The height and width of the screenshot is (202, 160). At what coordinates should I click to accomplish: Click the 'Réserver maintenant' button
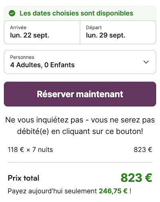click(x=80, y=94)
